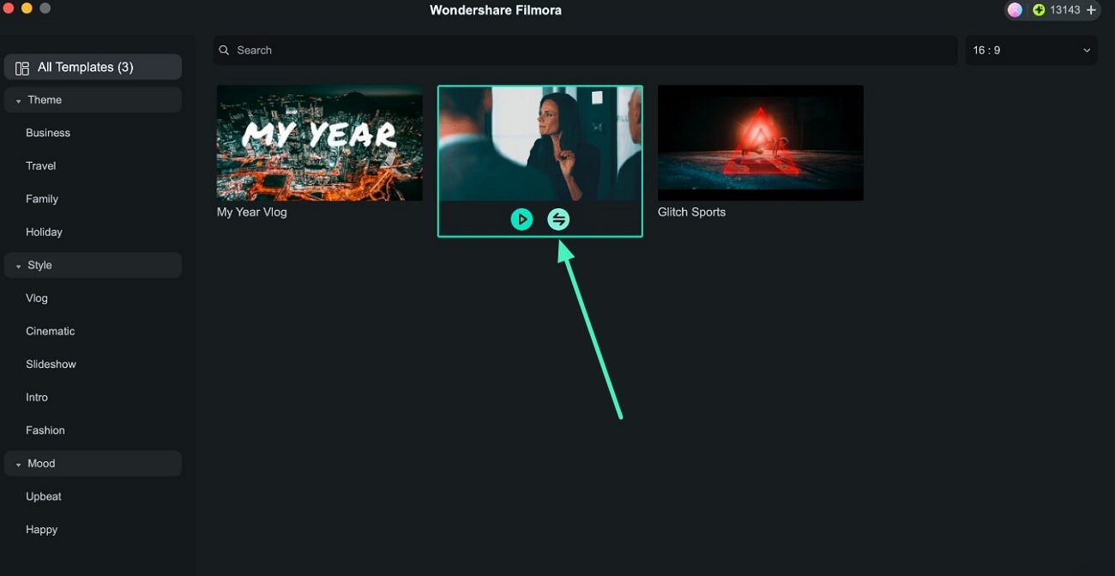Open the 16 : 9 aspect ratio dropdown
This screenshot has height=576, width=1115.
[x=1031, y=51]
